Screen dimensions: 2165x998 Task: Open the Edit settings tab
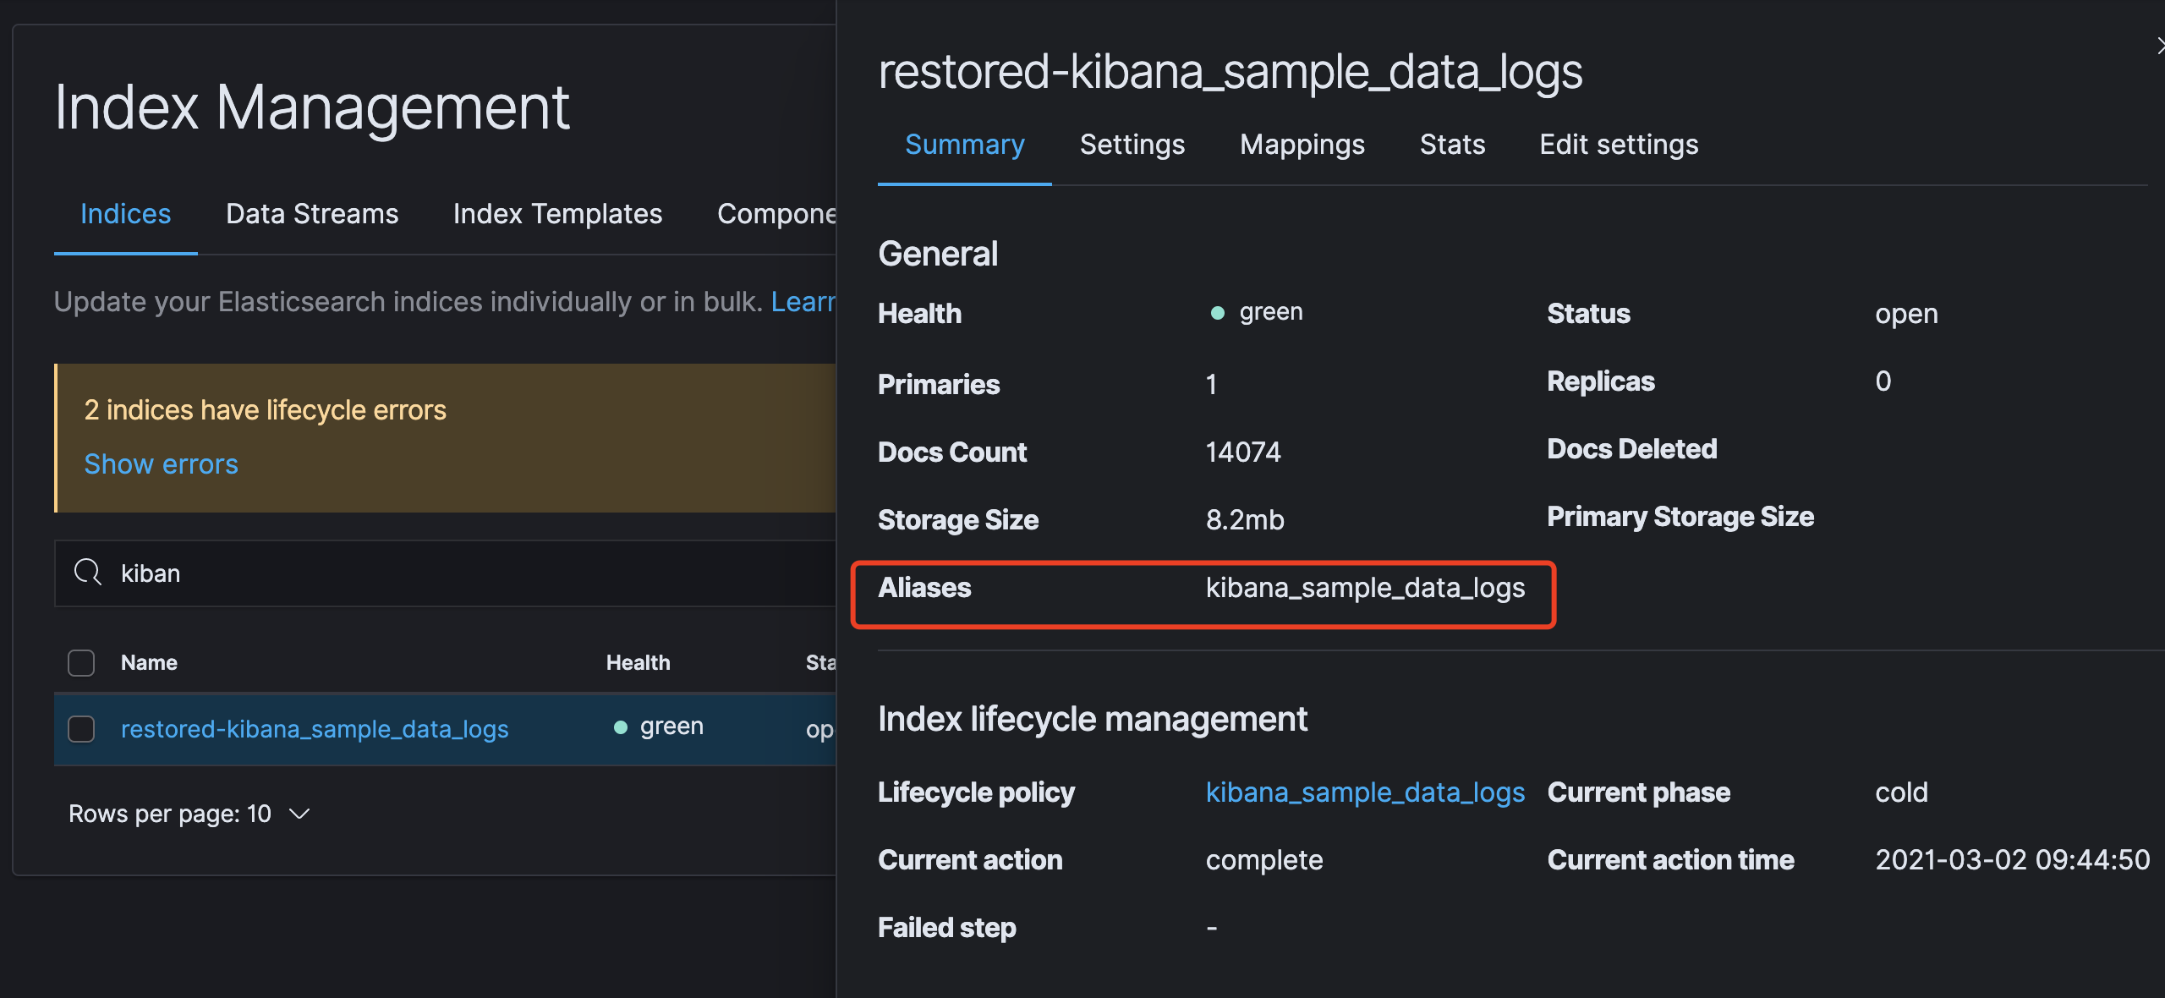coord(1619,145)
